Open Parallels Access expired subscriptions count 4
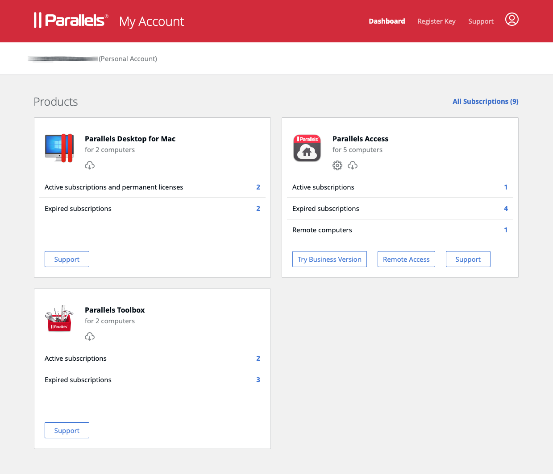 point(506,209)
